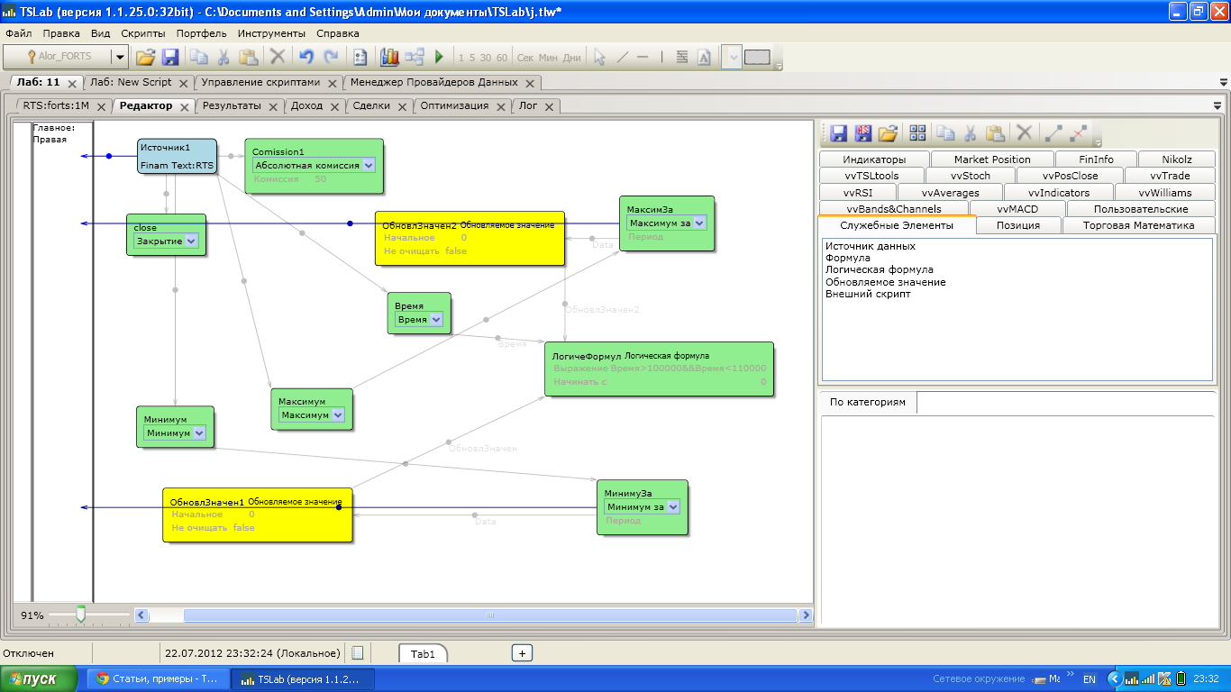
Task: Redo the action in the main toolbar
Action: [x=332, y=57]
